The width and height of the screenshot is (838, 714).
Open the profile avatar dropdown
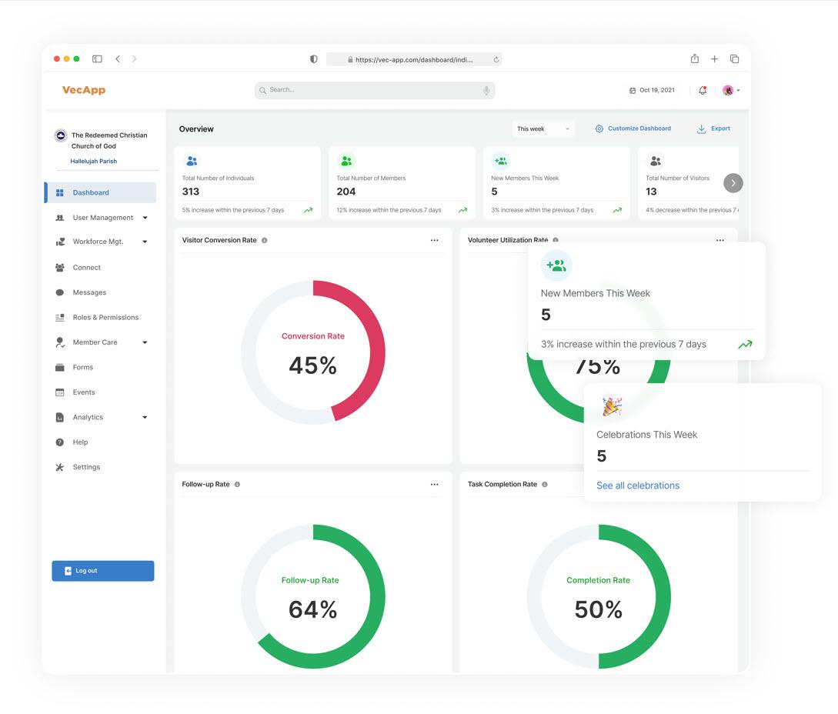point(730,91)
